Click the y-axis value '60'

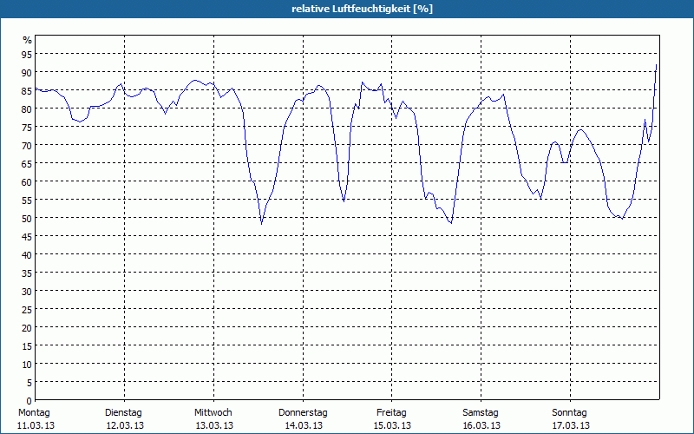27,182
